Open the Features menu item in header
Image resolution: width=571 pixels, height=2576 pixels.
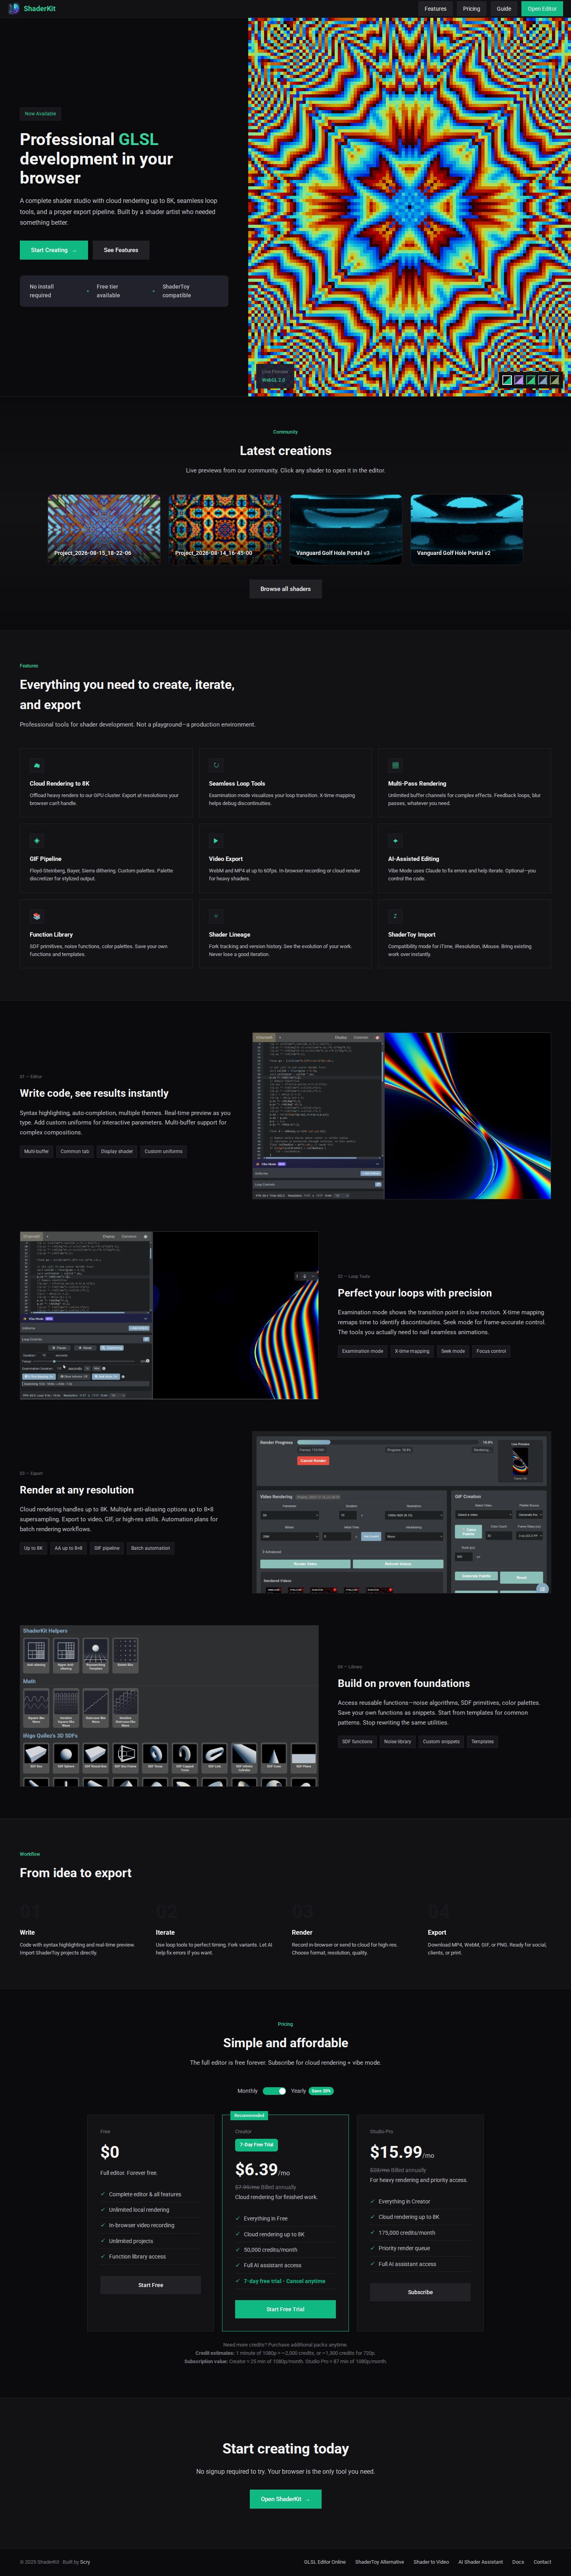pos(435,8)
